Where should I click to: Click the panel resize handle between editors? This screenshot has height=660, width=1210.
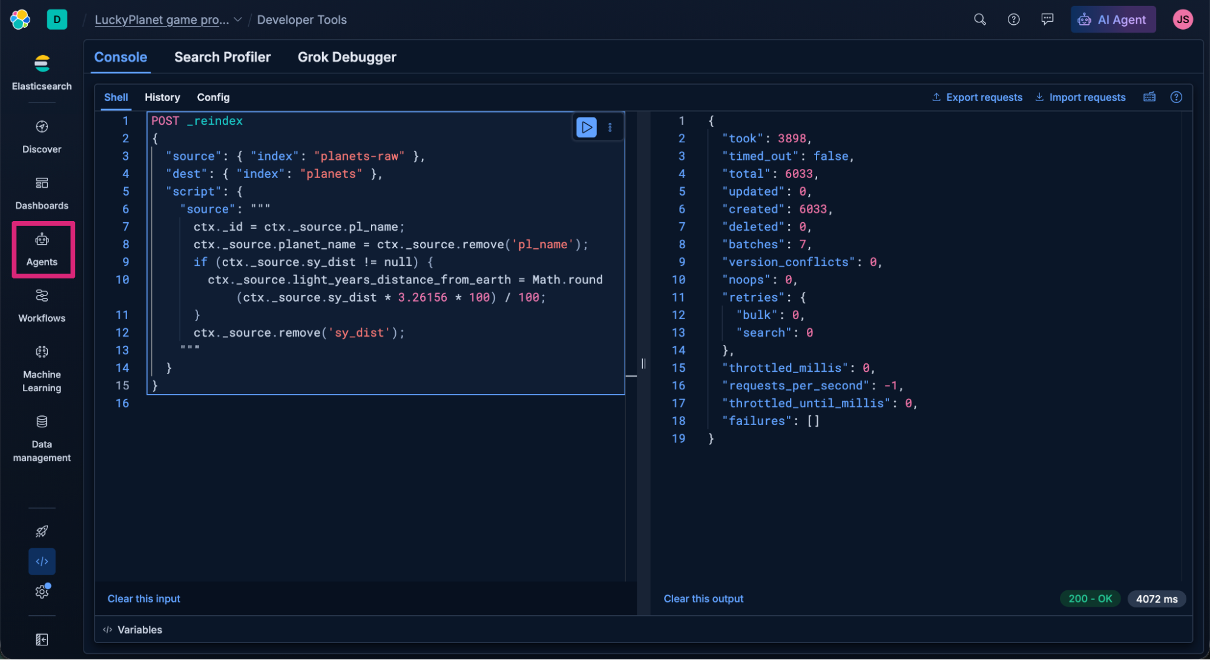pos(643,363)
